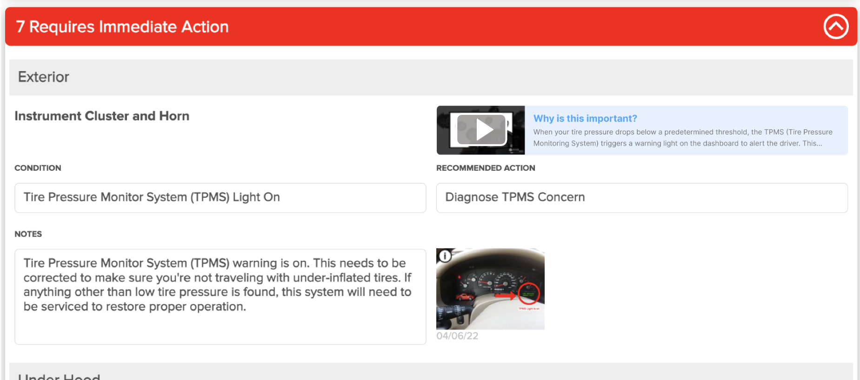This screenshot has width=860, height=380.
Task: Click the TPMS video description text
Action: [x=683, y=138]
